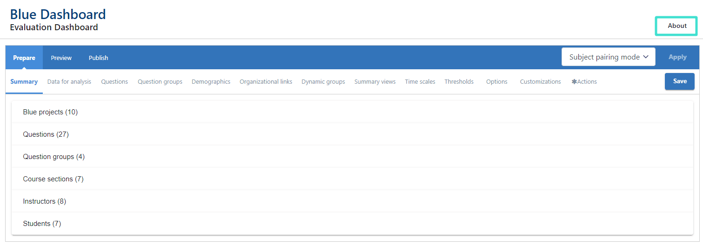
Task: Open the Data for analysis tab
Action: pos(69,81)
